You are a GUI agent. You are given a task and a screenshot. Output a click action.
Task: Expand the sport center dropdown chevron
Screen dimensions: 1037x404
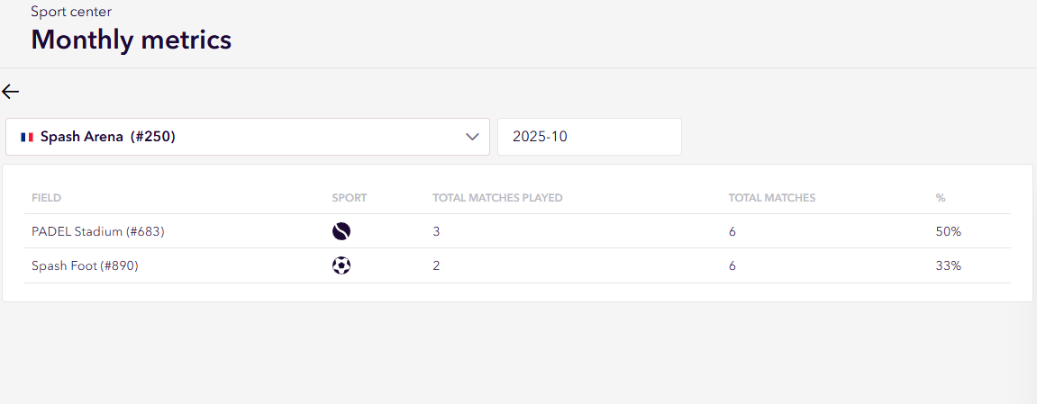pos(472,137)
